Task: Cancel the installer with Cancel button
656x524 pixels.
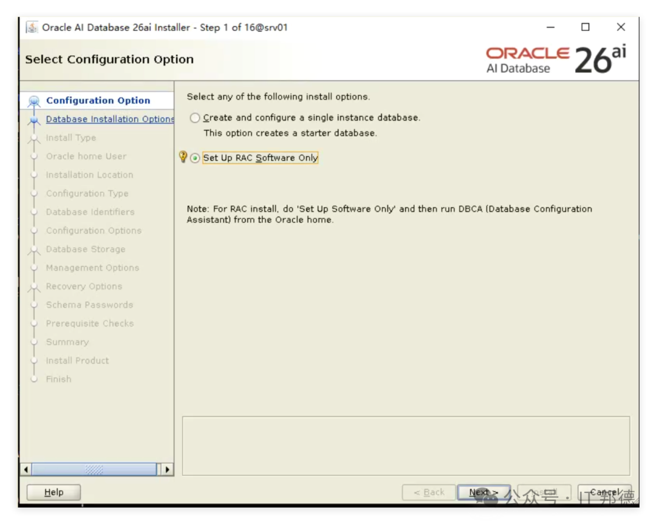Action: click(x=604, y=492)
